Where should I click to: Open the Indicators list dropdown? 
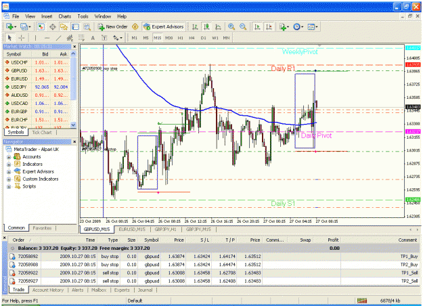pyautogui.click(x=284, y=26)
